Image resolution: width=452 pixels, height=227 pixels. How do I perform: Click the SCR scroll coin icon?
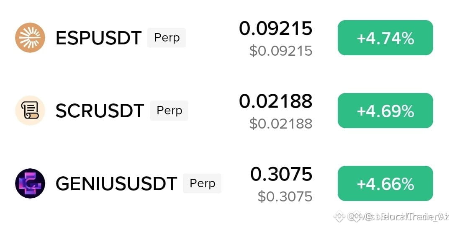tap(30, 111)
